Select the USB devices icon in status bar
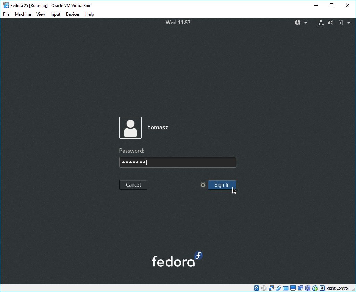This screenshot has height=292, width=356. pyautogui.click(x=278, y=288)
